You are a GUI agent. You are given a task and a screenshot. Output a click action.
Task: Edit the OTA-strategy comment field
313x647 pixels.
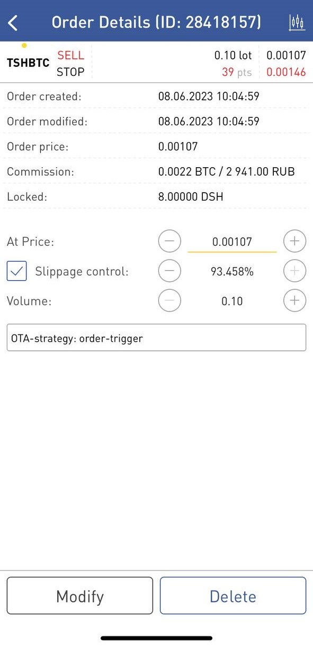(156, 338)
